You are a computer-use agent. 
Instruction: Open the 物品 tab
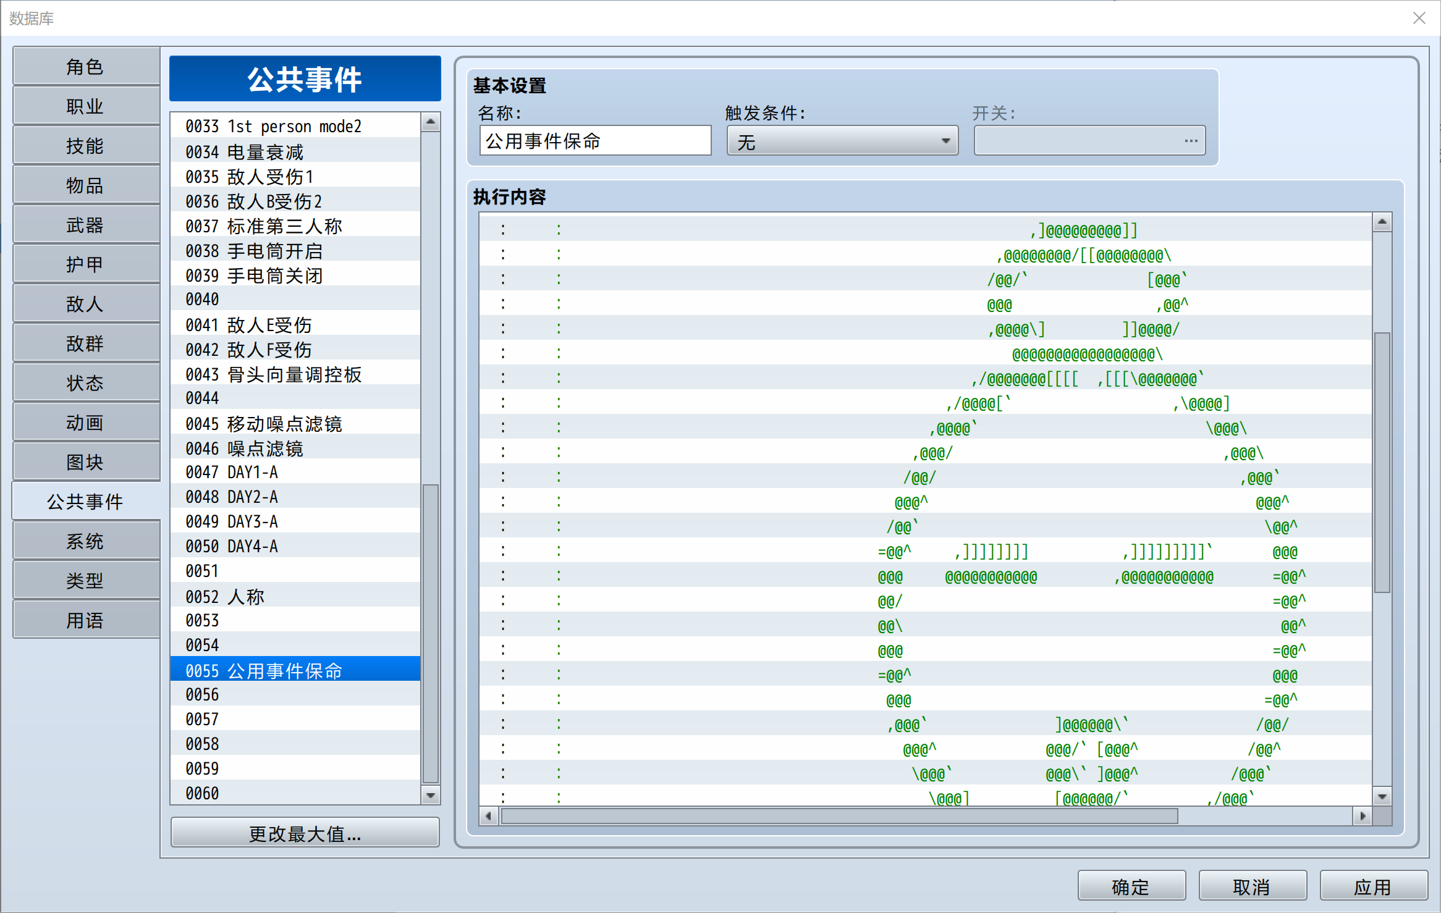tap(86, 185)
